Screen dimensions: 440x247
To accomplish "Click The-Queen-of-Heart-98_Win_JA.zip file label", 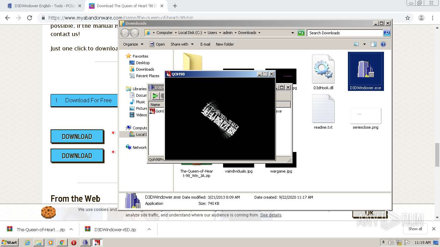I will pyautogui.click(x=197, y=173).
